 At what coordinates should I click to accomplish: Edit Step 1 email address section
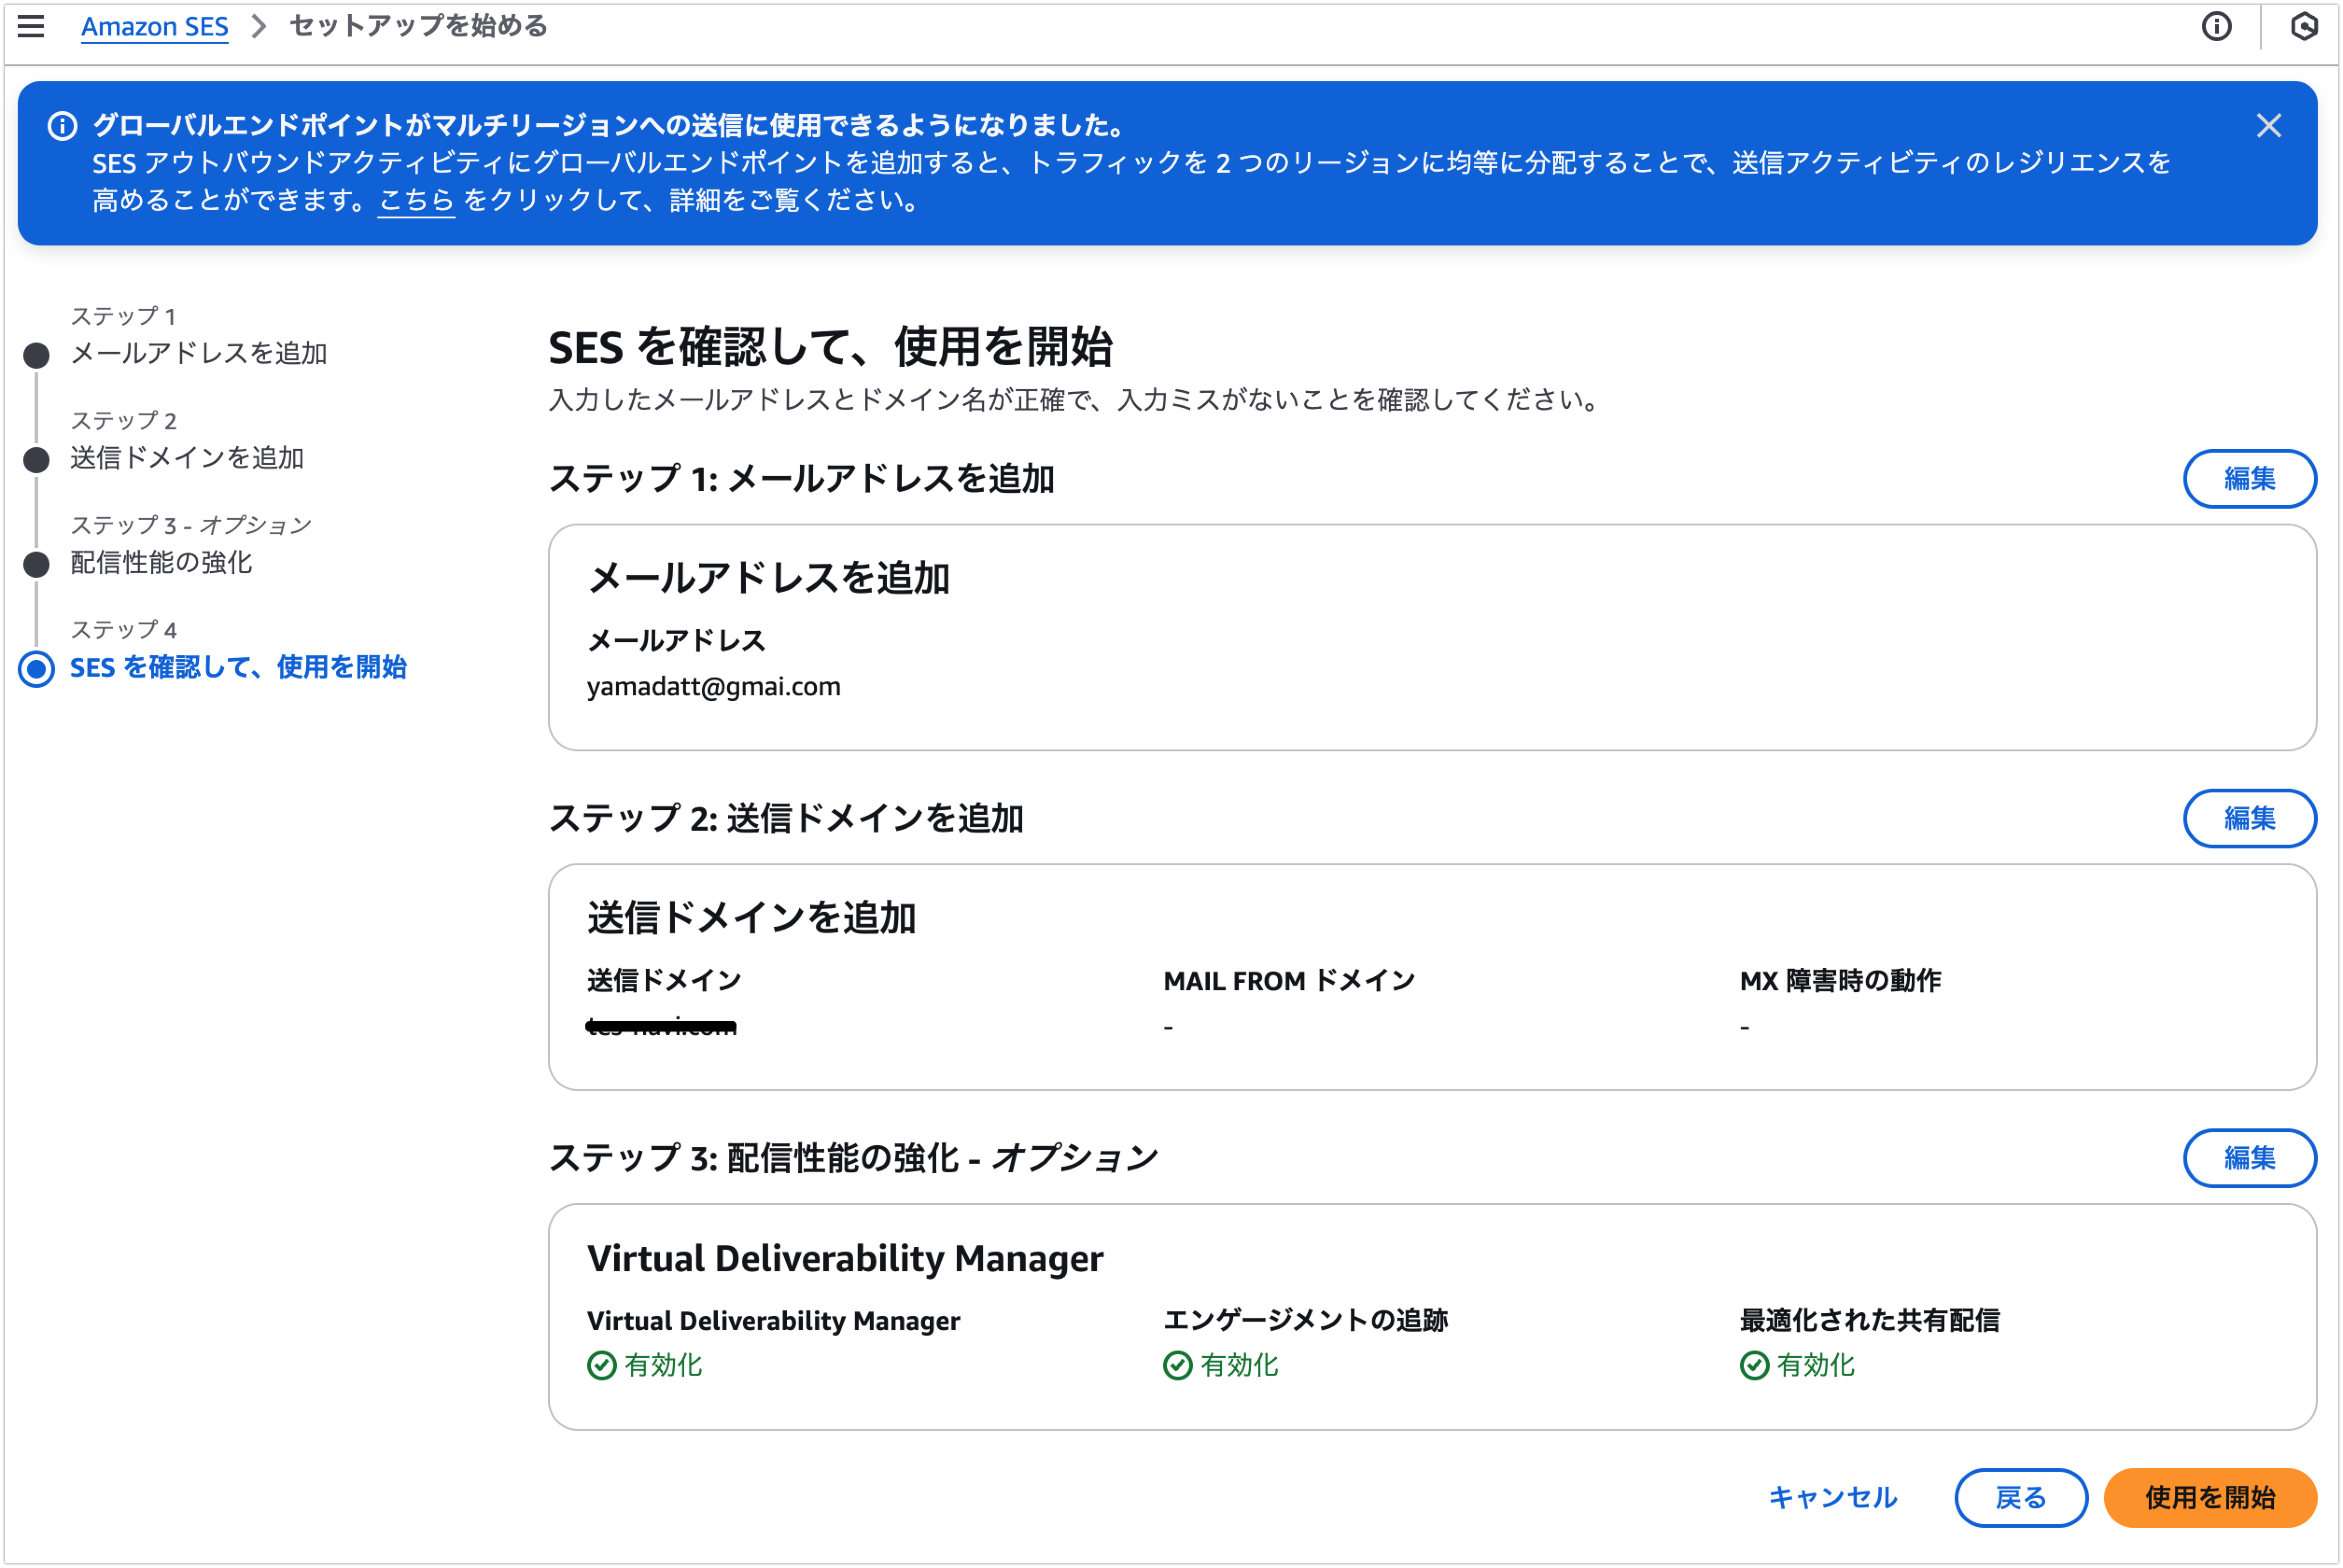pos(2249,479)
